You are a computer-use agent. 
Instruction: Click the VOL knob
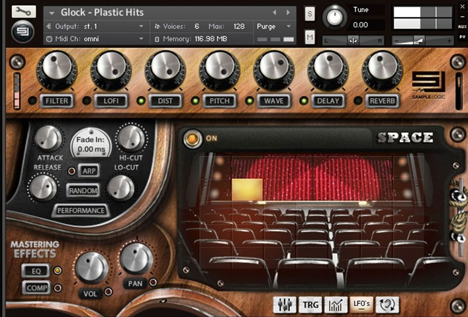91,267
